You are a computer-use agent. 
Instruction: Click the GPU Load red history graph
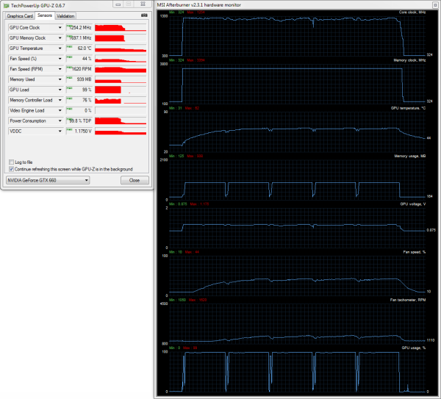coord(121,90)
